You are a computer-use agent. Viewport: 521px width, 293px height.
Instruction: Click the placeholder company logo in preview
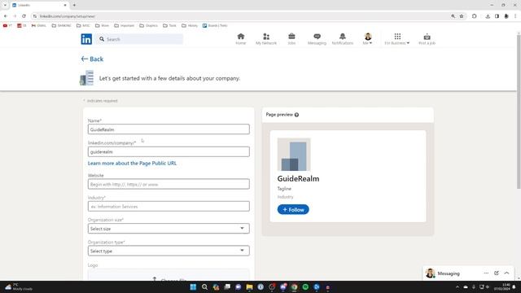coord(294,155)
